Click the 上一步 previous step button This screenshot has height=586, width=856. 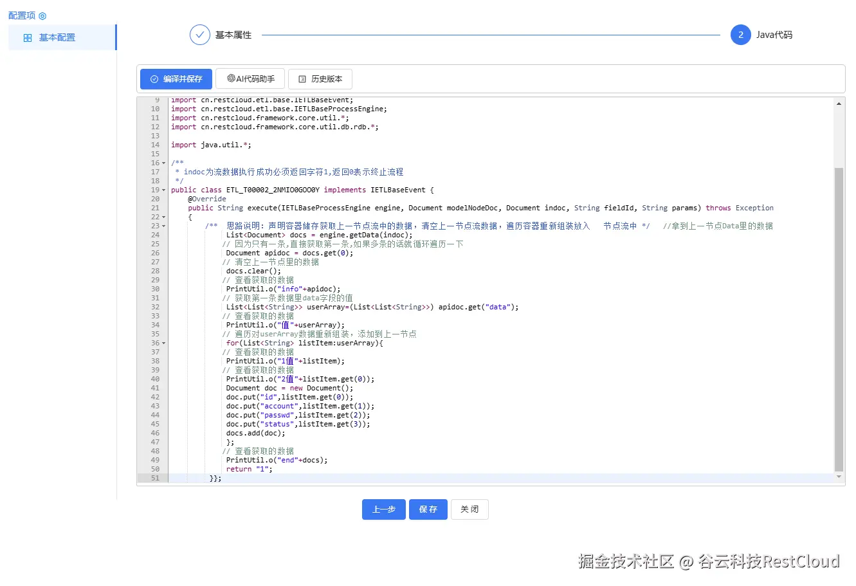point(384,509)
